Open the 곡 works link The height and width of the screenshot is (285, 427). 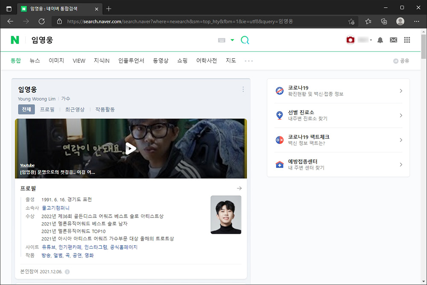click(67, 255)
